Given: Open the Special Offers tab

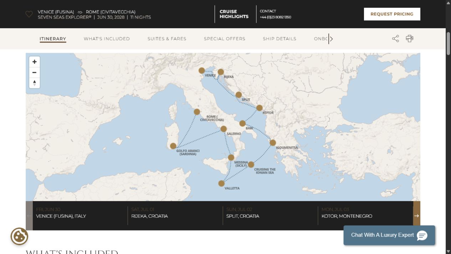Looking at the screenshot, I should 225,39.
